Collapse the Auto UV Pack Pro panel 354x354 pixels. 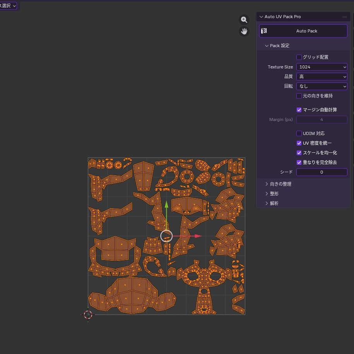(x=261, y=17)
